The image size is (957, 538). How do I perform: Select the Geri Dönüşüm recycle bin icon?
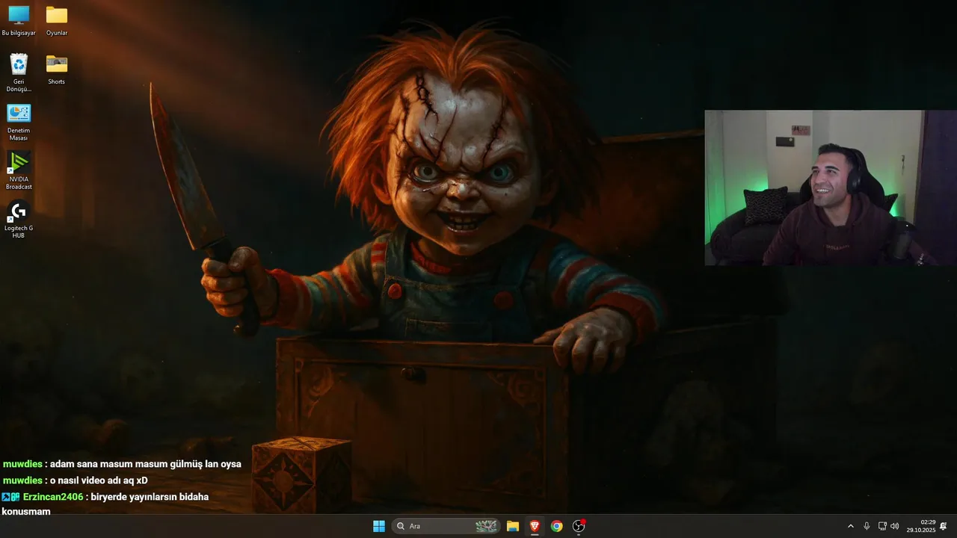point(19,72)
